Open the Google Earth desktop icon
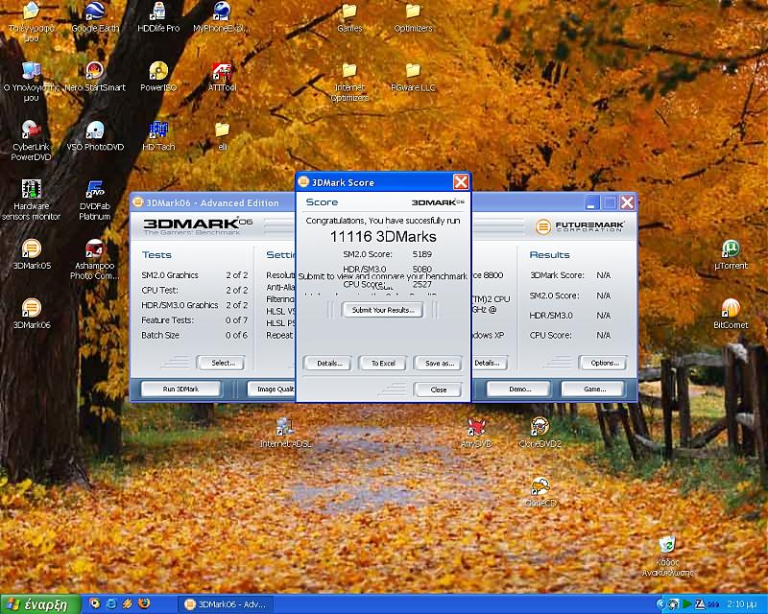The image size is (768, 614). pos(95,17)
